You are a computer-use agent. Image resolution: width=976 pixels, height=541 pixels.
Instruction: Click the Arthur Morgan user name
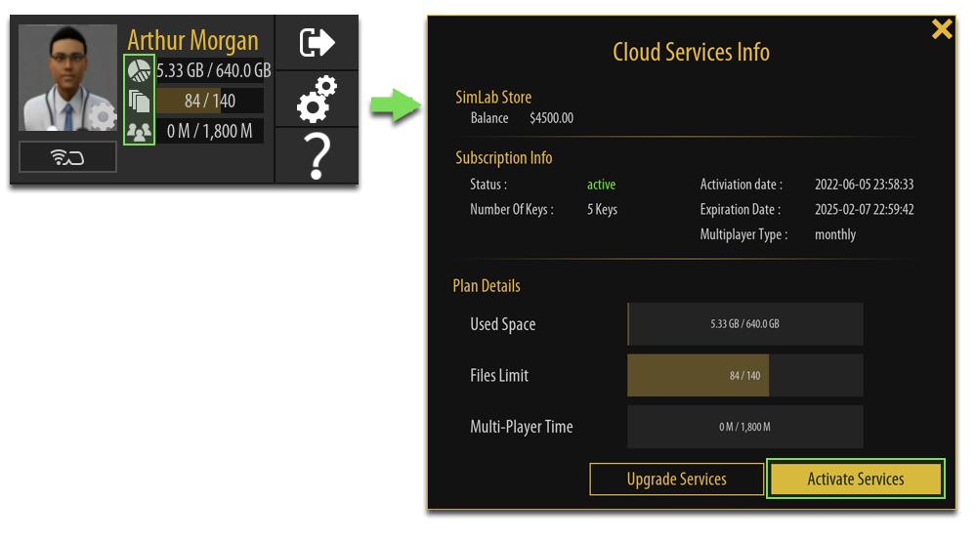point(193,40)
